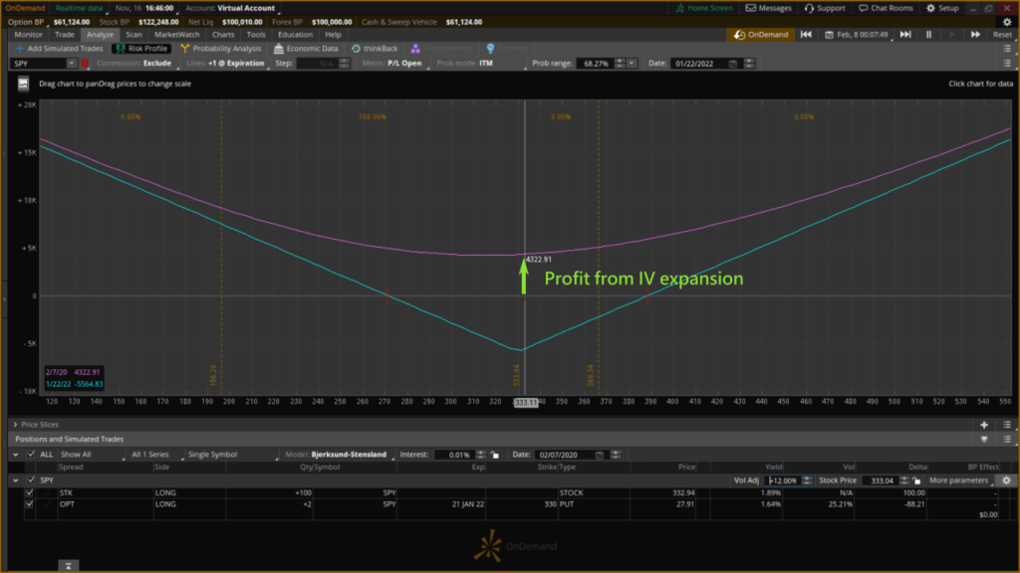This screenshot has width=1020, height=573.
Task: Switch to Risk Profile tab
Action: click(141, 48)
